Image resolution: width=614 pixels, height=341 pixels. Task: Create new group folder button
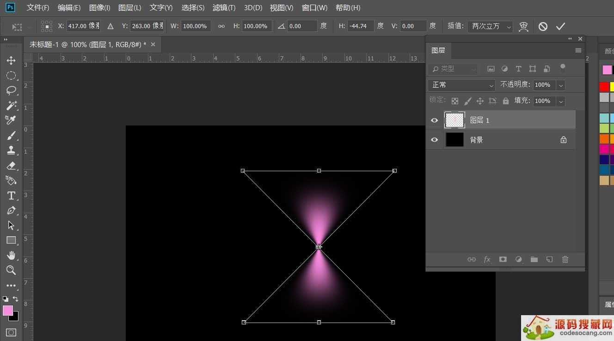[x=534, y=259]
